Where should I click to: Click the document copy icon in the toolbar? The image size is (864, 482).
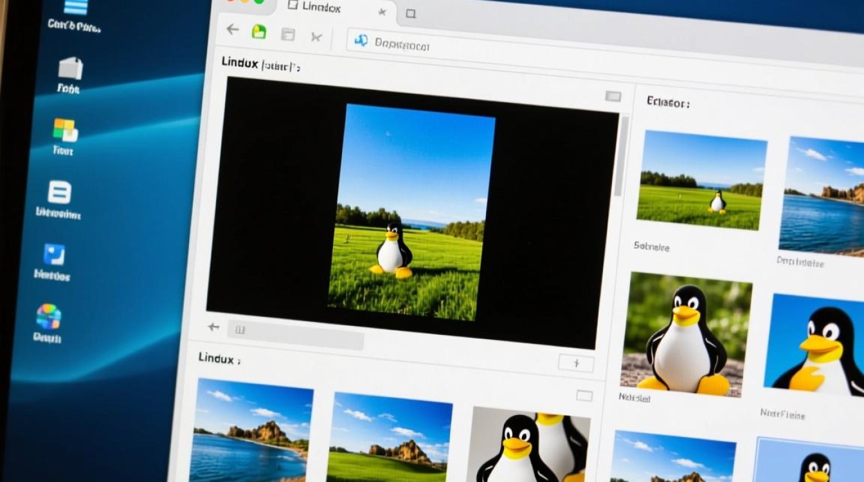[x=287, y=33]
